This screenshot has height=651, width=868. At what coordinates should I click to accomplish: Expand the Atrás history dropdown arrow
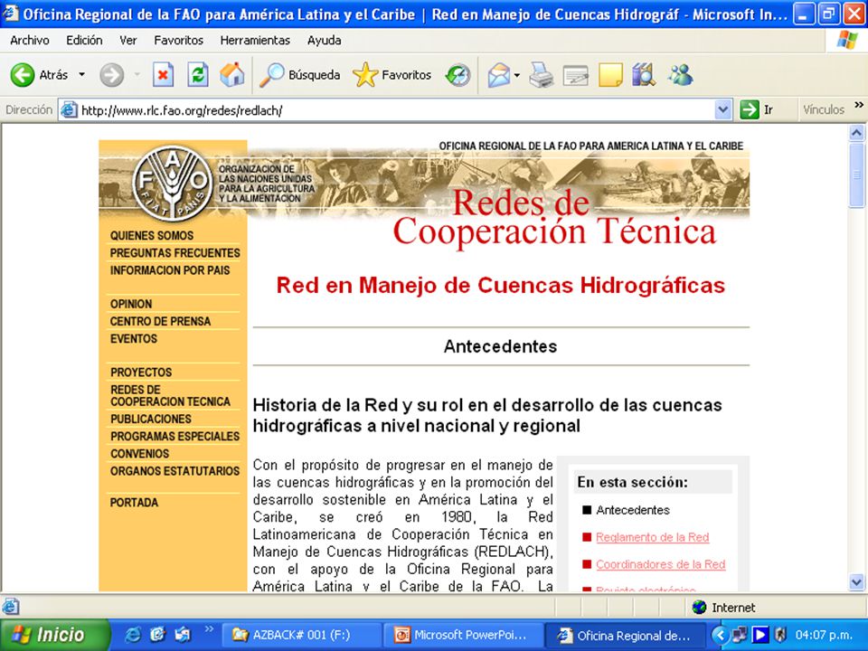[82, 74]
